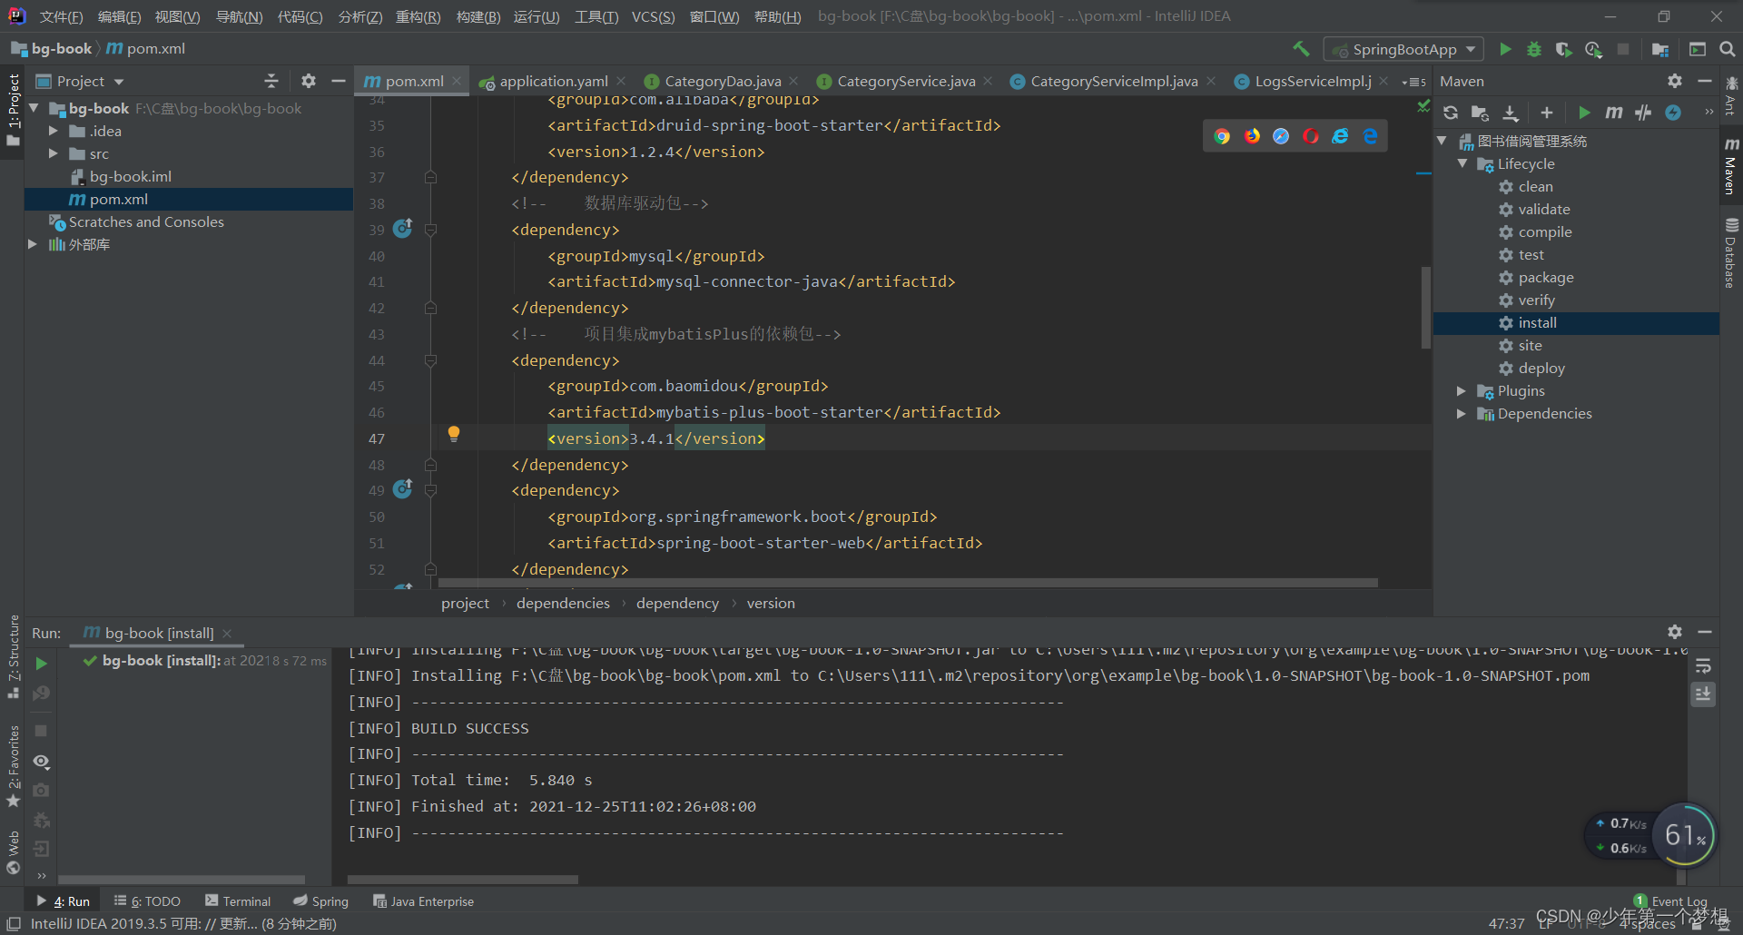Reimport all Maven projects icon
This screenshot has width=1743, height=935.
(1451, 113)
